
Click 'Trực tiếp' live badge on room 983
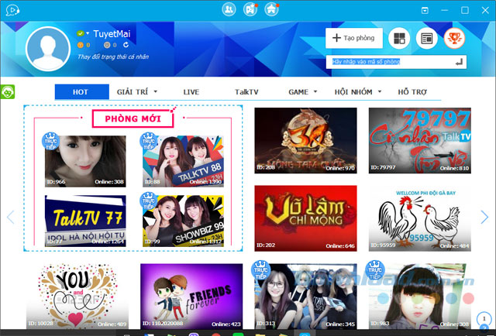(375, 270)
